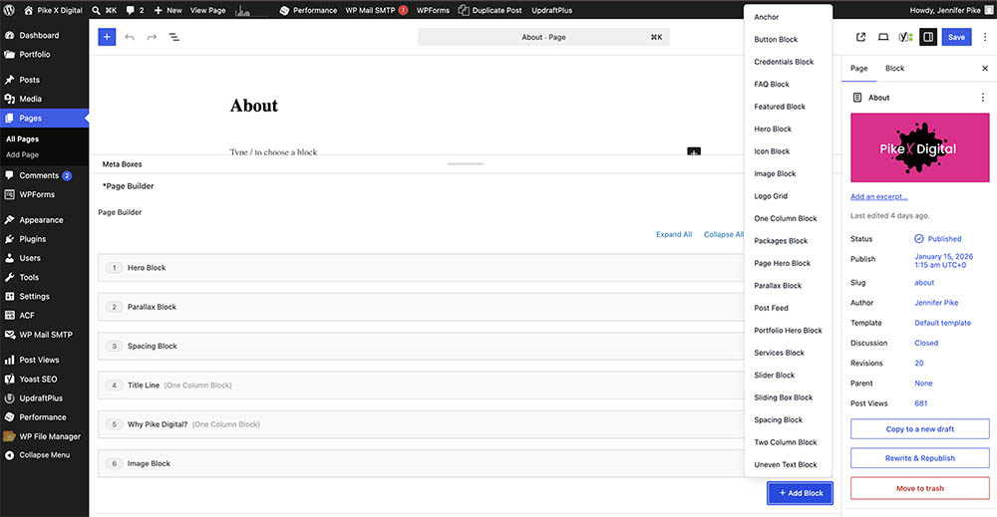This screenshot has width=997, height=517.
Task: Open view page external link icon
Action: coord(861,37)
